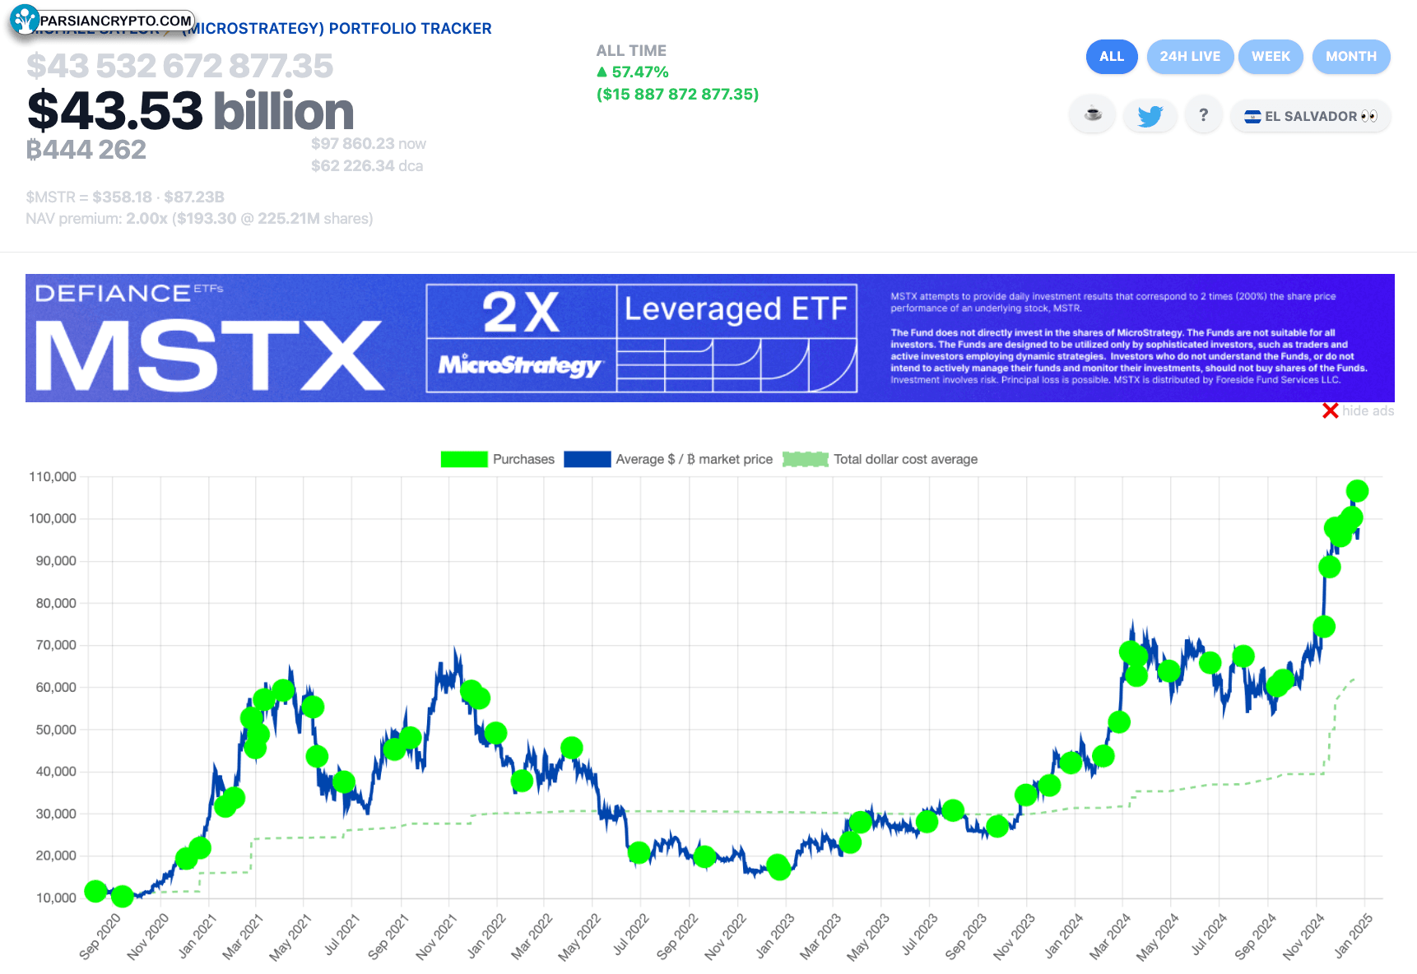Click Total dollar cost average legend label
This screenshot has width=1417, height=974.
905,459
